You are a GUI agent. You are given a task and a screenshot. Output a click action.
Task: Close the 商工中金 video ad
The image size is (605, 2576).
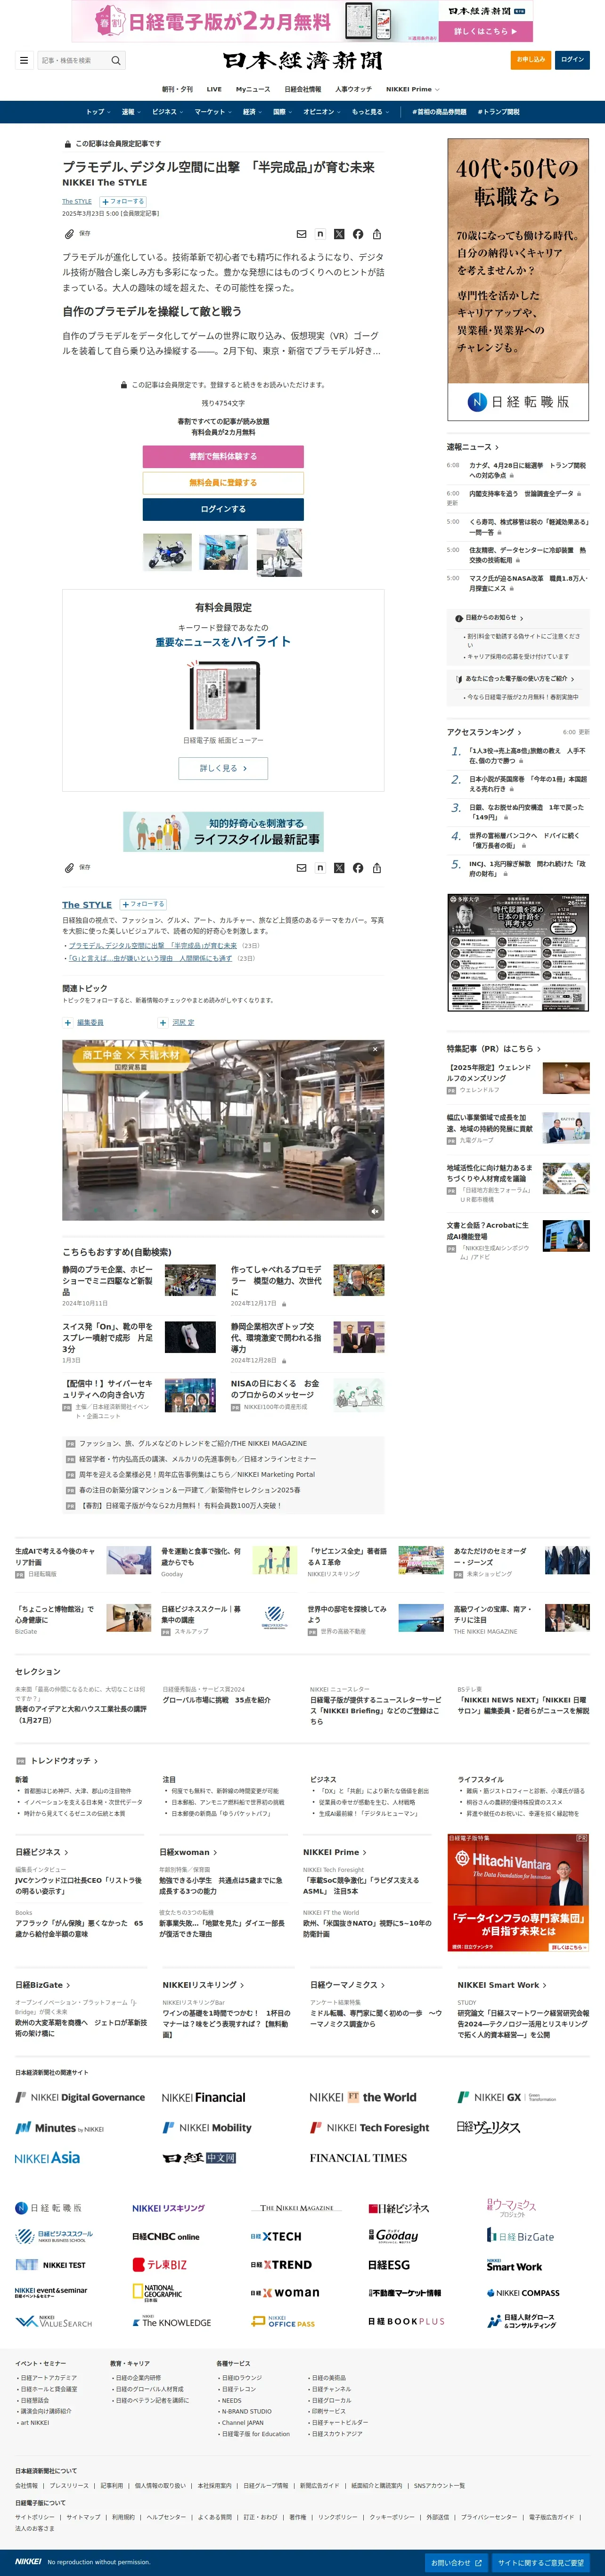coord(375,1049)
